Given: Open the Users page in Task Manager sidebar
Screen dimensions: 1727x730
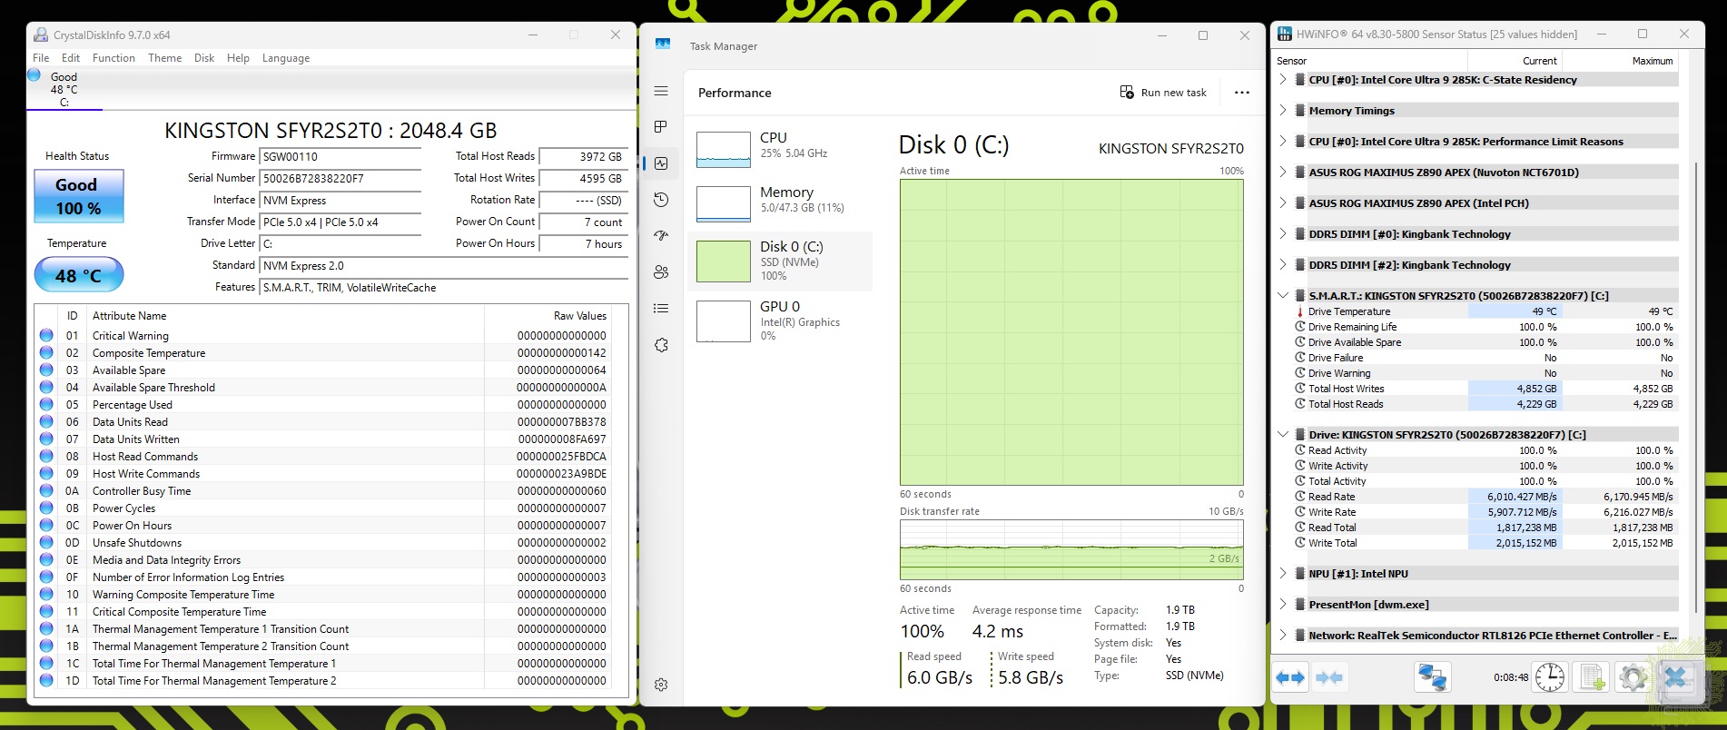Looking at the screenshot, I should click(661, 272).
